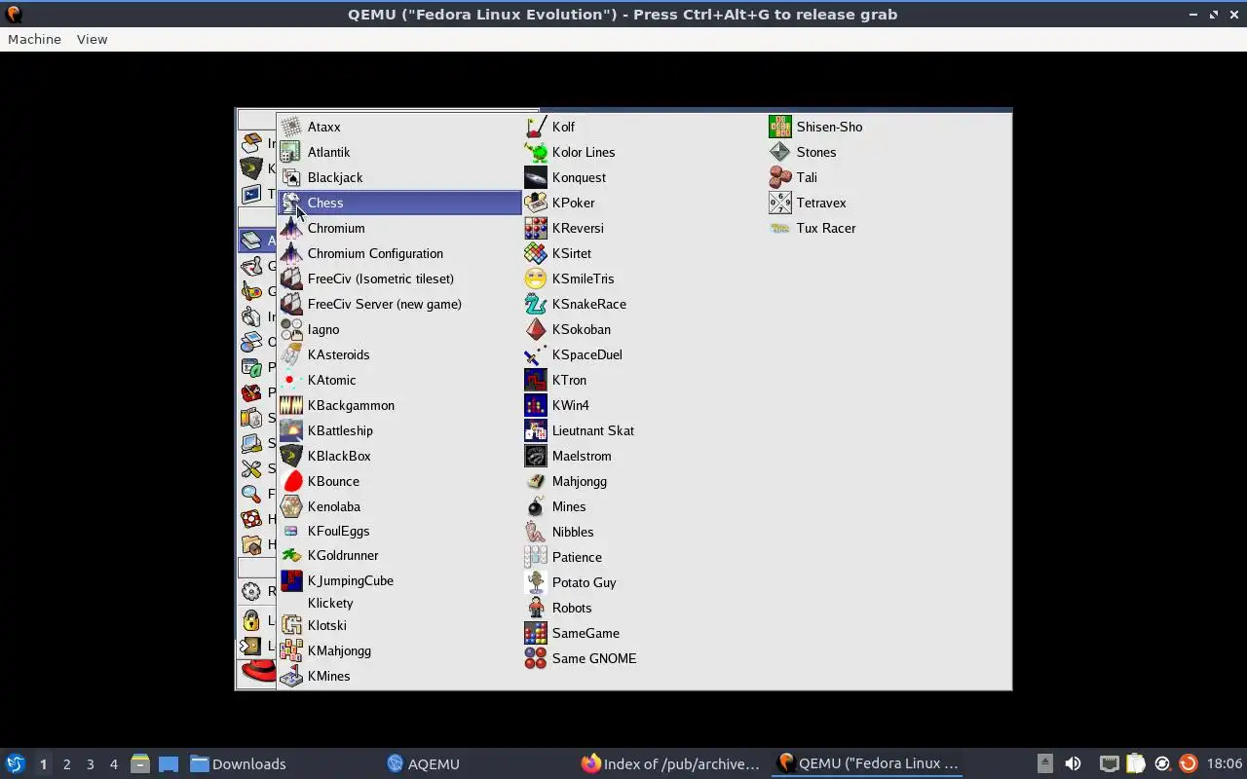Screen dimensions: 1247x779
Task: Open the KSpaceDuel entry
Action: (644, 354)
